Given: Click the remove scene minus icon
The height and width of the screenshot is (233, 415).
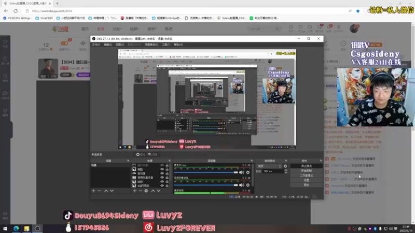Looking at the screenshot, I should pyautogui.click(x=99, y=191).
